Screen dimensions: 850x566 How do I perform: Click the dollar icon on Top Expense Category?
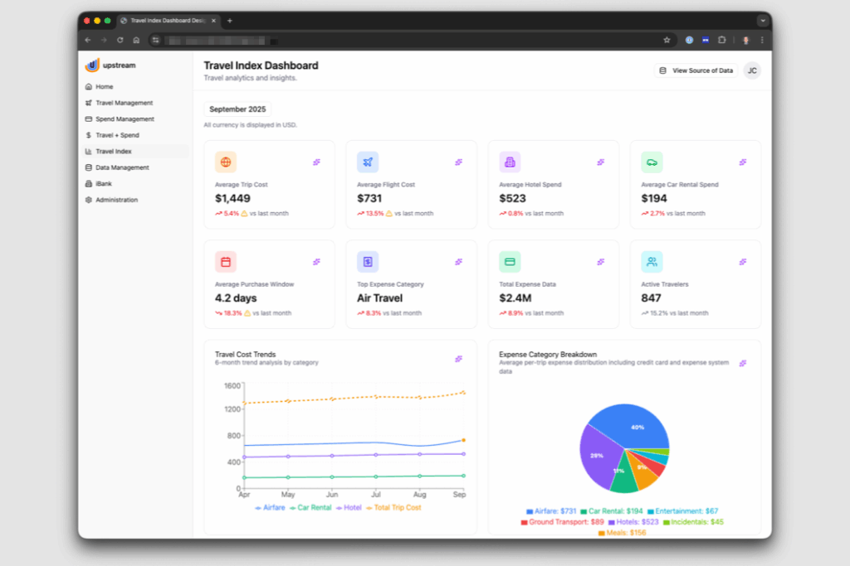click(368, 262)
